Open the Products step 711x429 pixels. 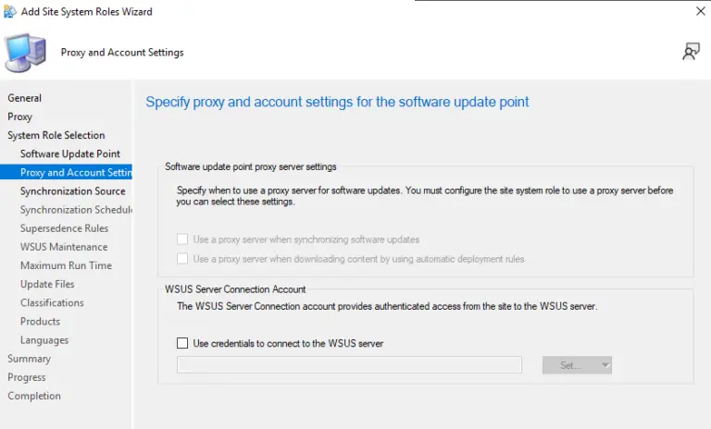coord(40,321)
